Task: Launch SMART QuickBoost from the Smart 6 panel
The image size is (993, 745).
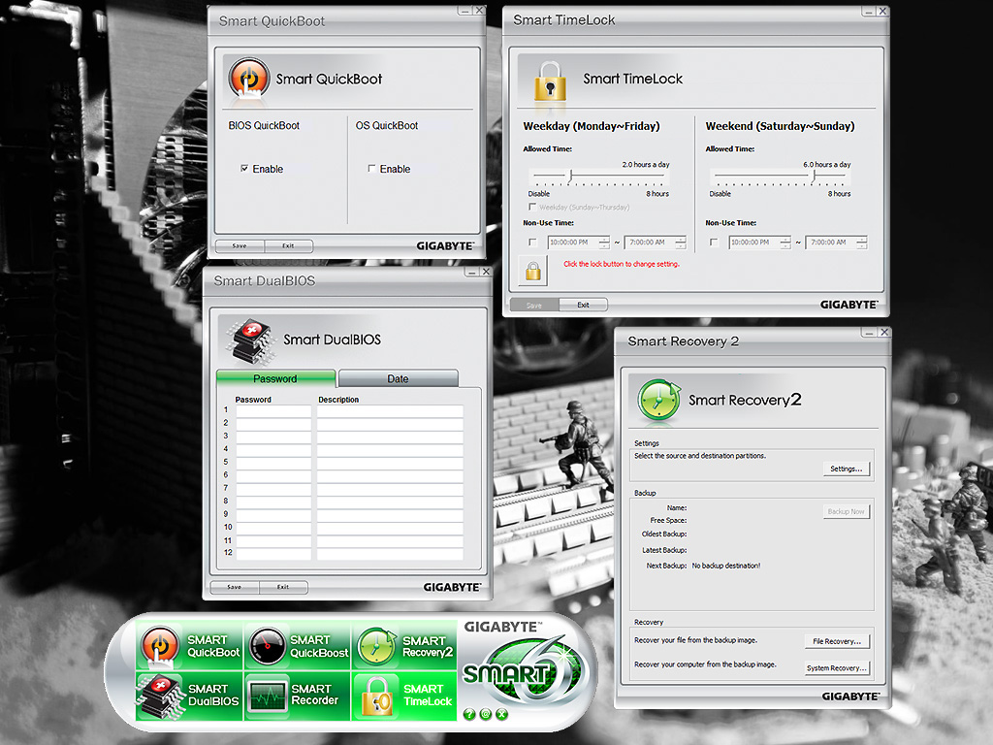Action: [297, 645]
